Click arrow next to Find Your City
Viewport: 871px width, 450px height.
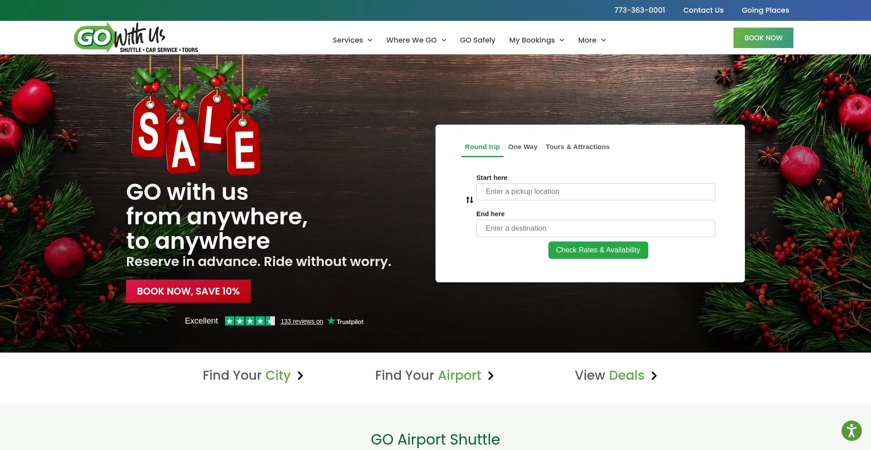[x=300, y=376]
